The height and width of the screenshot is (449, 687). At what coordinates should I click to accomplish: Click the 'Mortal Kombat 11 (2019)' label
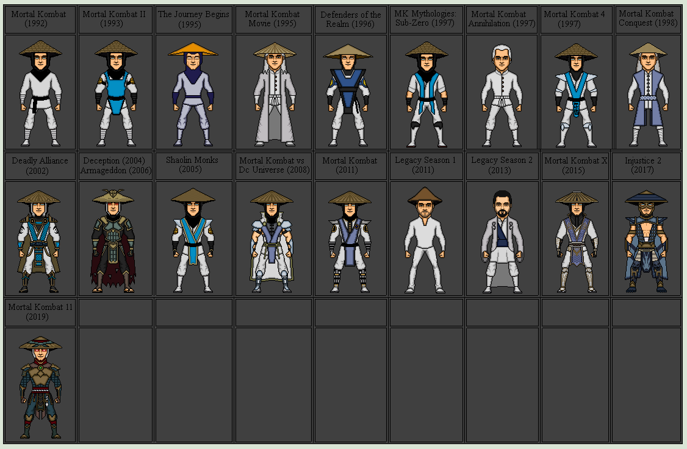coord(40,312)
